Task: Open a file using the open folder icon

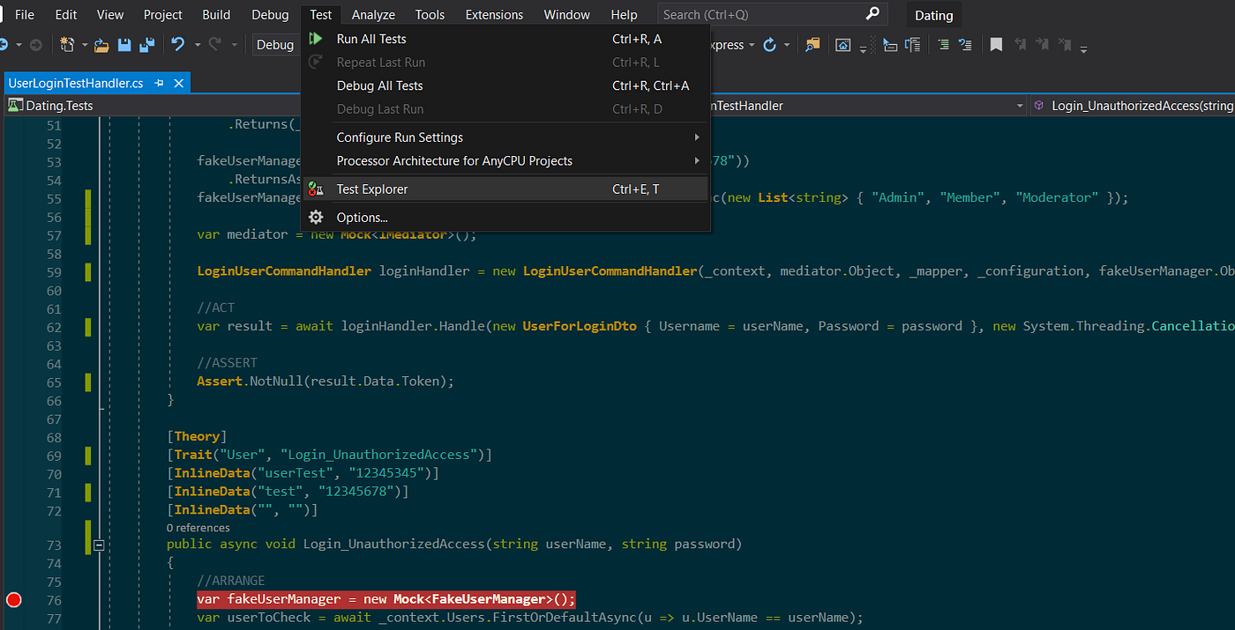Action: coord(100,45)
